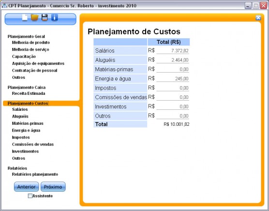269x211 pixels.
Task: Open the blue info icon
Action: (55, 17)
